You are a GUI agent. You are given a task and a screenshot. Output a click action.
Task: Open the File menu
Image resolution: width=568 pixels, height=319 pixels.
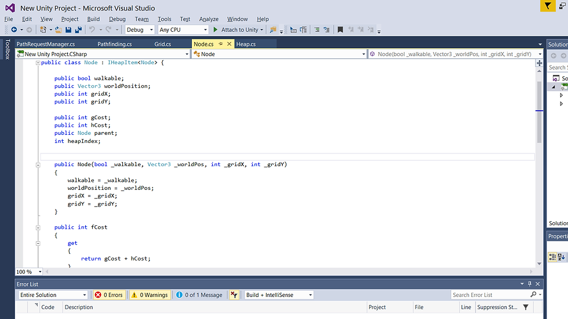(x=9, y=19)
